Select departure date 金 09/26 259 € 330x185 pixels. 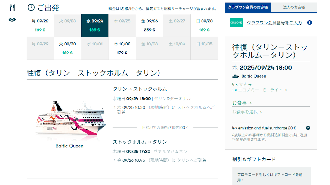click(x=150, y=25)
